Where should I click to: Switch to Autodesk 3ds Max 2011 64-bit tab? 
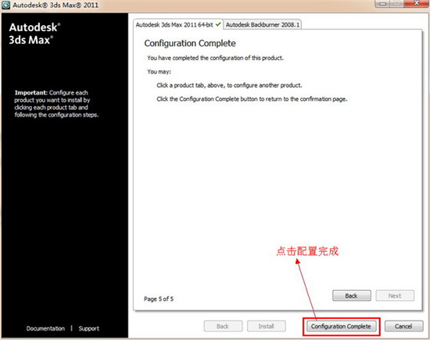(178, 25)
